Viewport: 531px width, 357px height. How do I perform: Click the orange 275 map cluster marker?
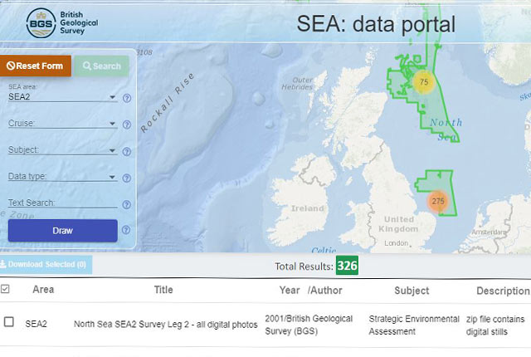click(x=438, y=201)
